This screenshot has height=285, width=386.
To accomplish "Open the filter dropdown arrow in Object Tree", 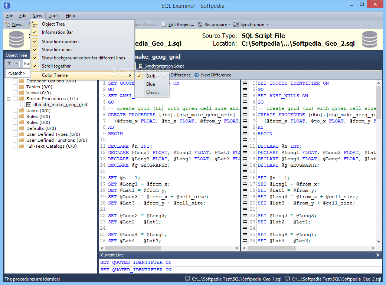I will 16,63.
